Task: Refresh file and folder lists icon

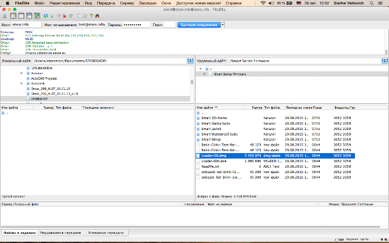Action: click(x=46, y=16)
